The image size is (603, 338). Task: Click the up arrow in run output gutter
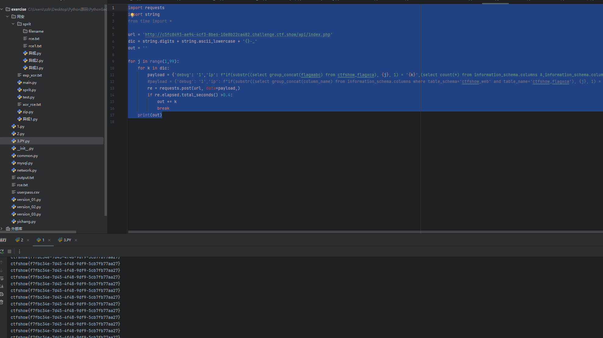pos(2,262)
